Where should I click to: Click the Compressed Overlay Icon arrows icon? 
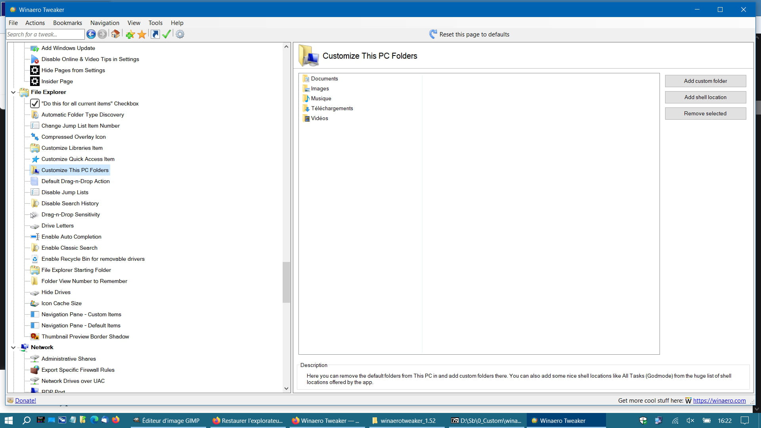coord(35,137)
